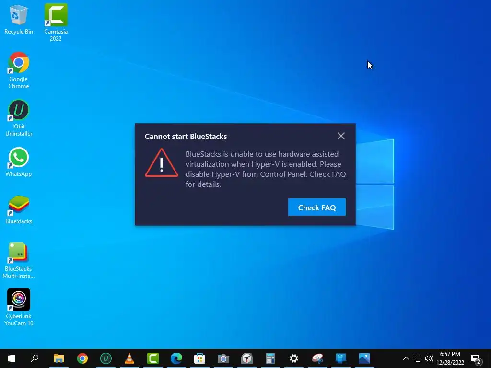
Task: Open the clock showing 6:57 PM
Action: pyautogui.click(x=450, y=358)
